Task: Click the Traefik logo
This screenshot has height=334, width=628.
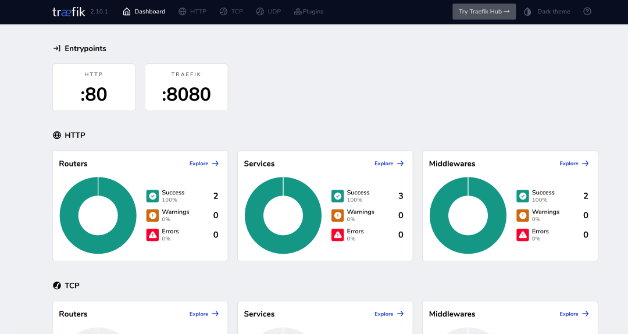Action: point(69,12)
